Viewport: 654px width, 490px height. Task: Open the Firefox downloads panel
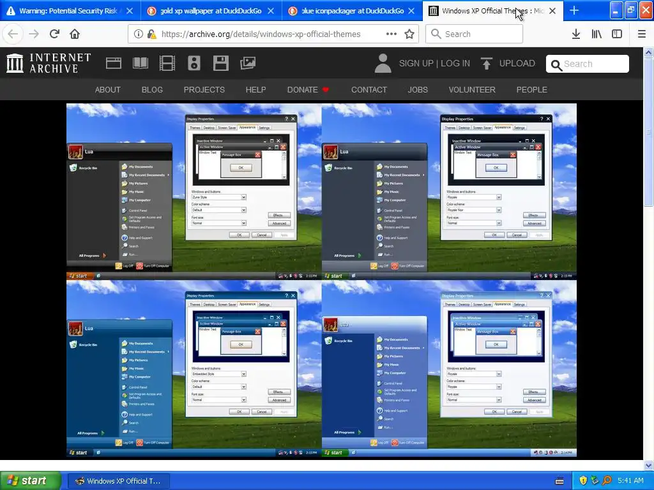pos(576,34)
